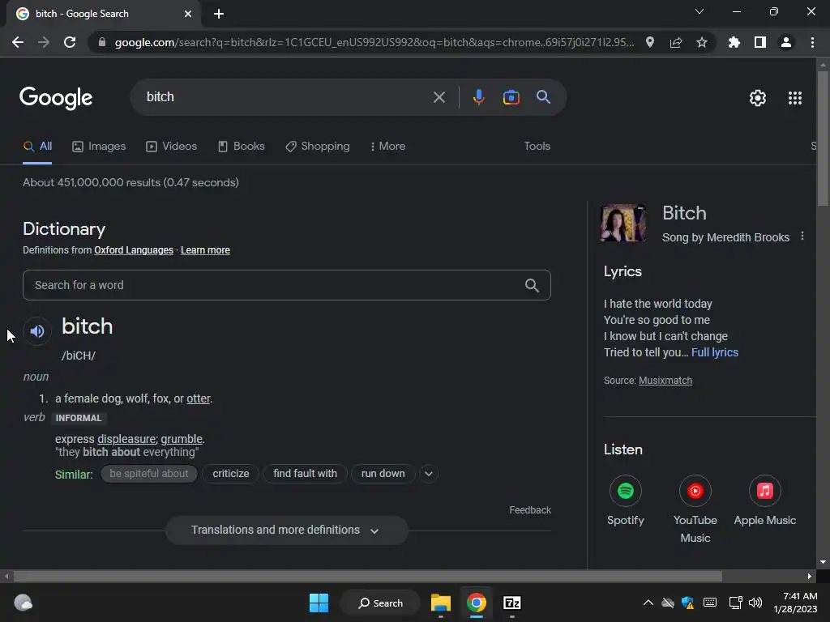
Task: Switch to the Images tab
Action: (99, 147)
